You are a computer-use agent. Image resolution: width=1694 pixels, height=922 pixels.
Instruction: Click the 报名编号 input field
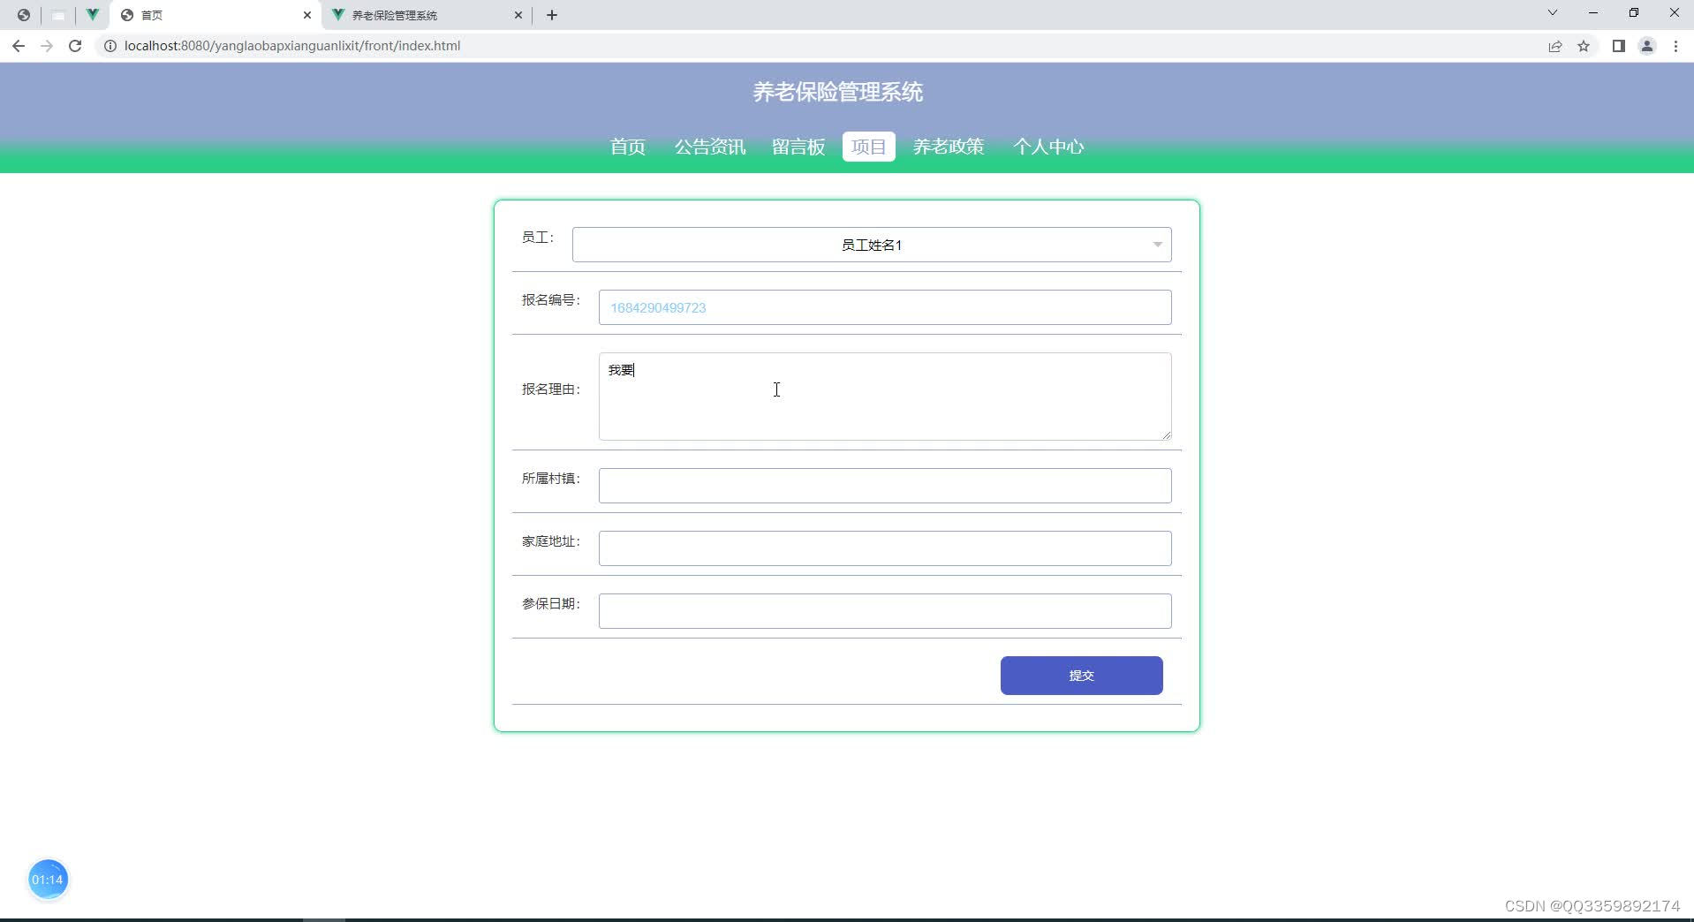coord(885,307)
